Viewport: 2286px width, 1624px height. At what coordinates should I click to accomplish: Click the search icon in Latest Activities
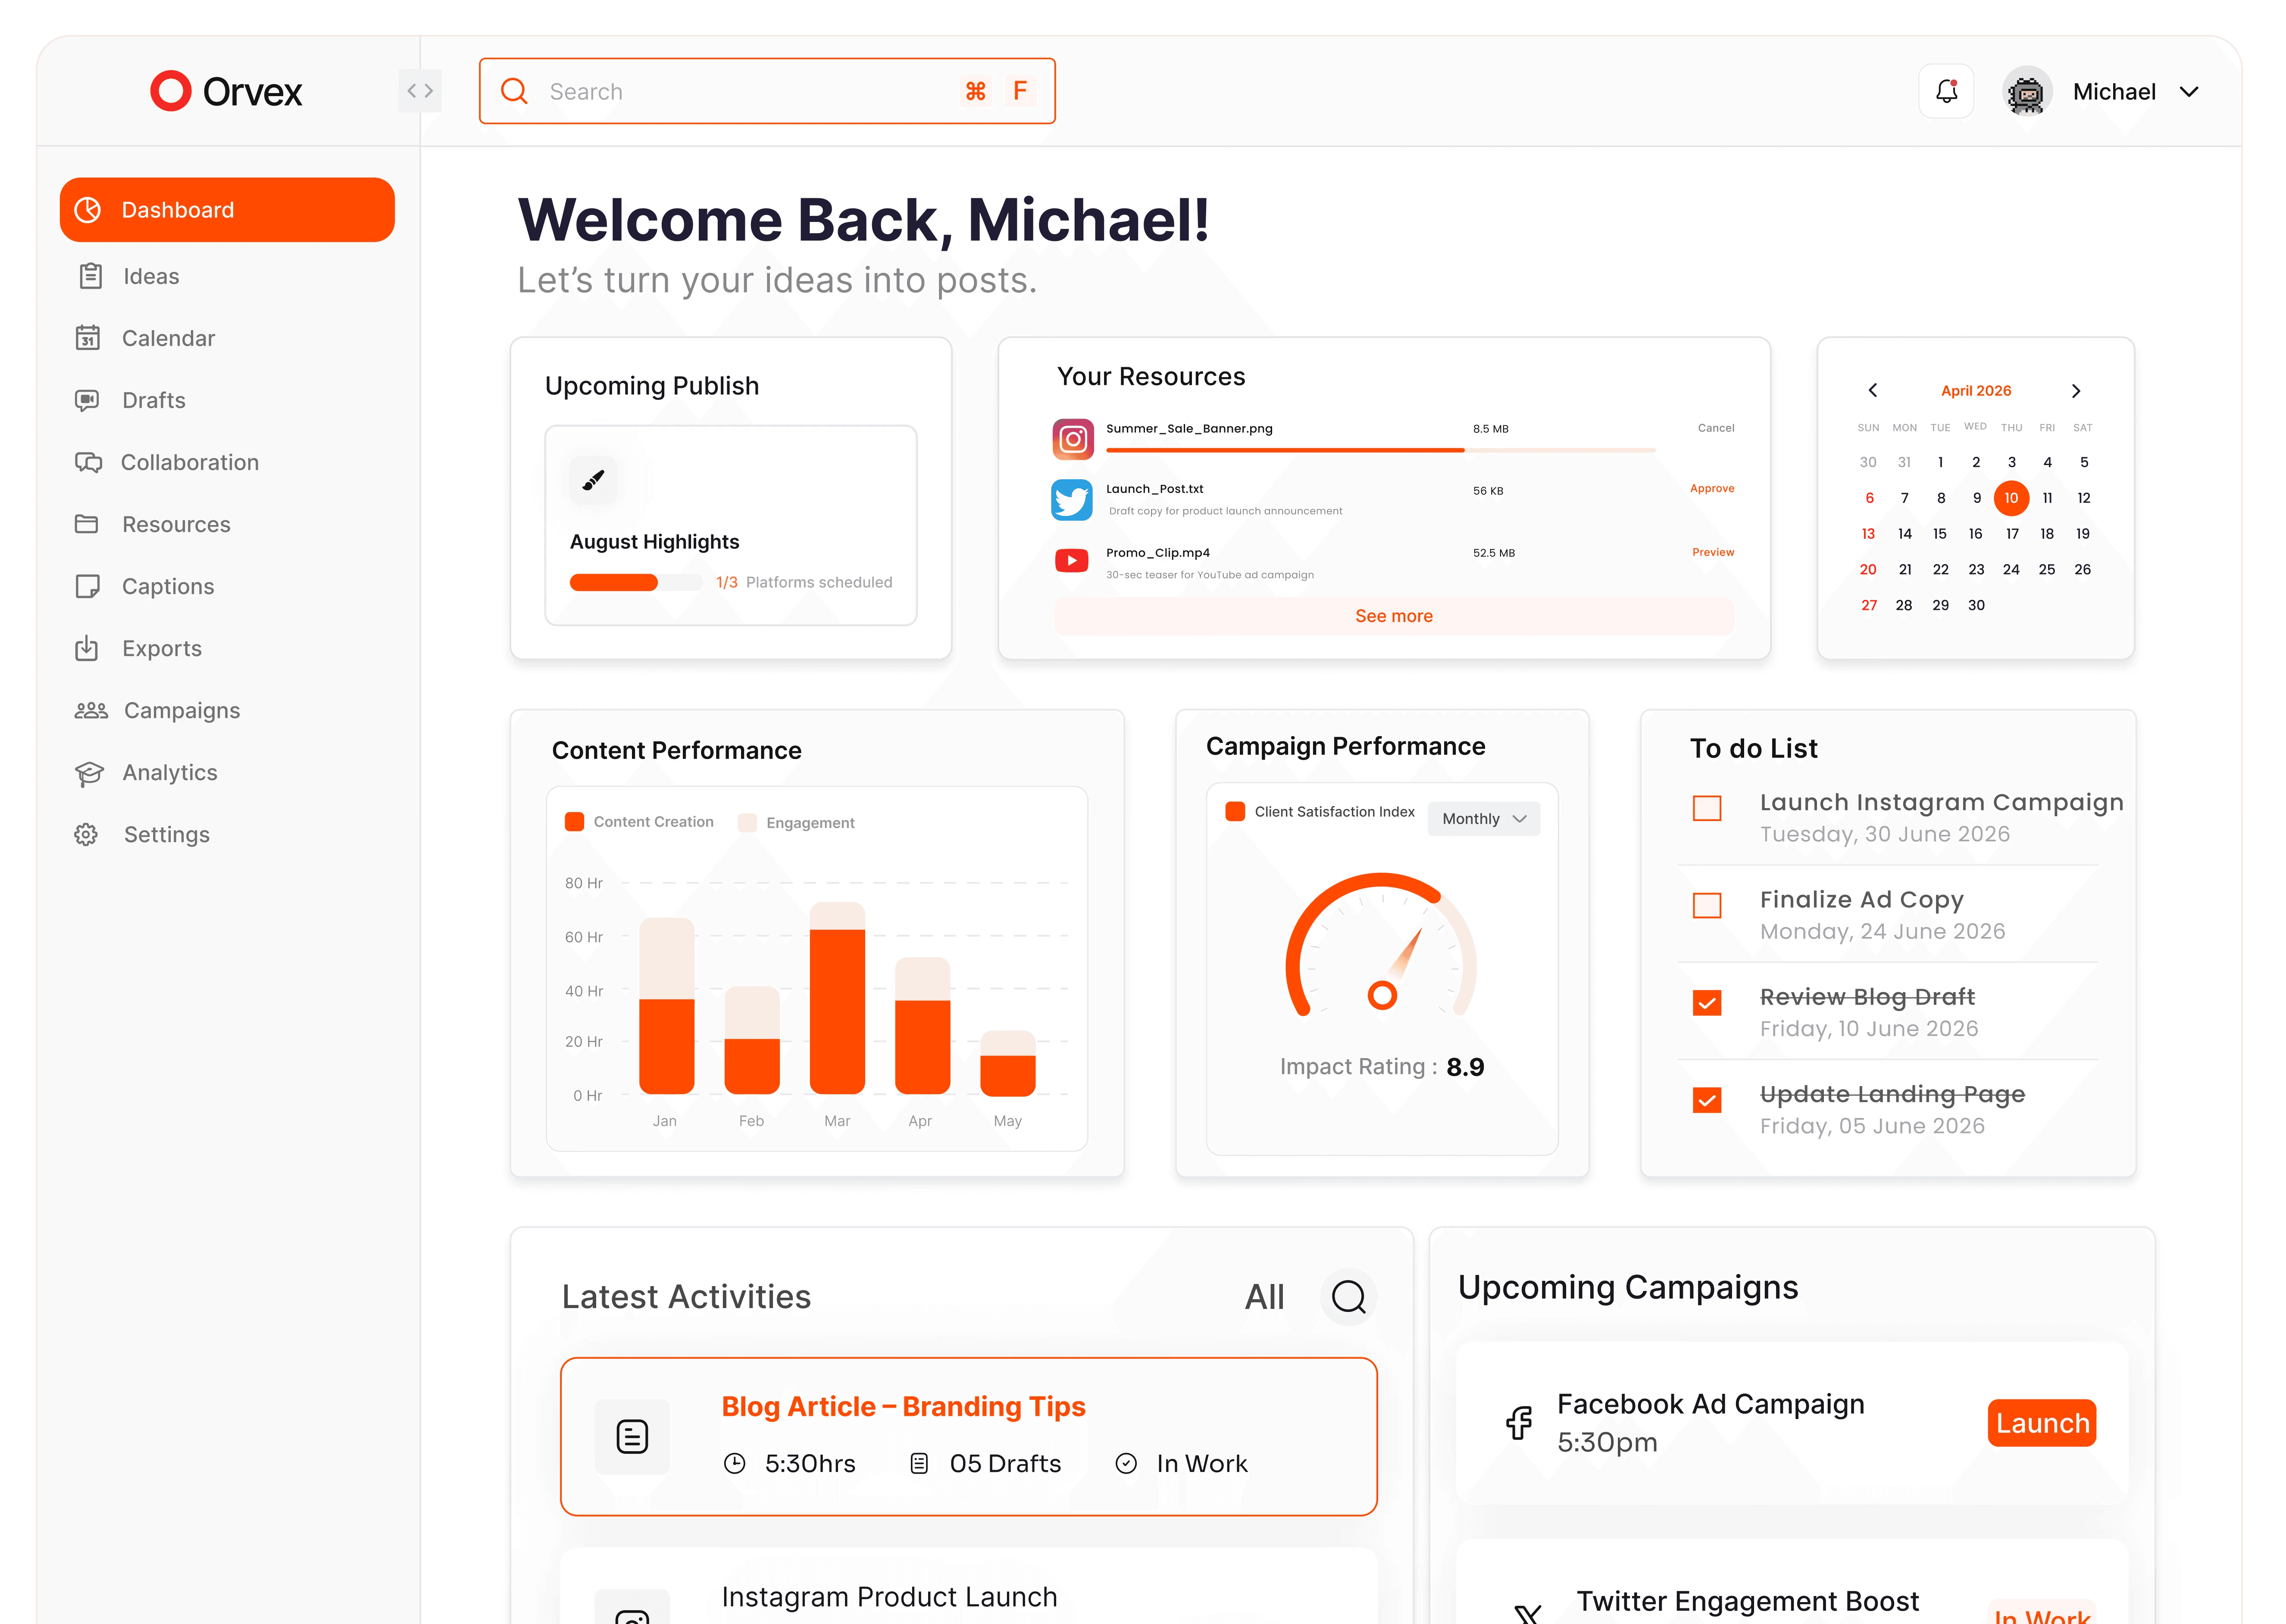1348,1297
